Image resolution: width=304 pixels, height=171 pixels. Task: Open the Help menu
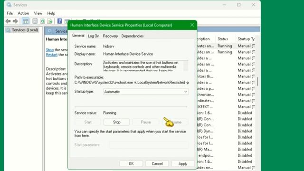51,13
